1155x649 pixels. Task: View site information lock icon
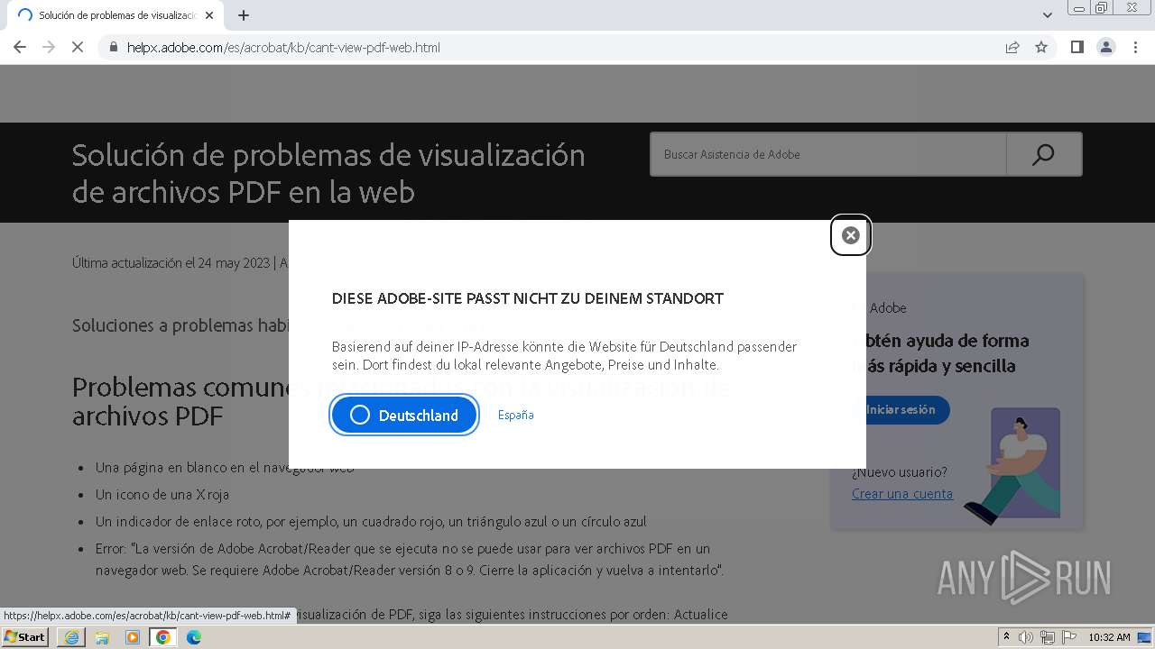tap(114, 47)
